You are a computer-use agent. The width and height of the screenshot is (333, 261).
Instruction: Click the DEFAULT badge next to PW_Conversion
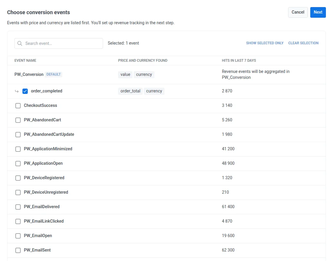[x=53, y=74]
